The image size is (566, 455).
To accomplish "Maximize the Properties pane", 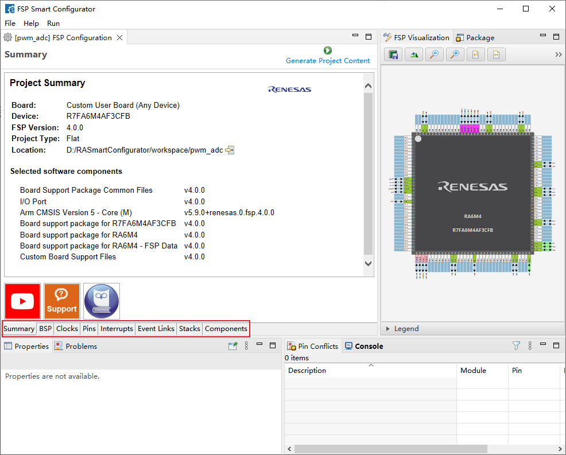I will point(273,345).
